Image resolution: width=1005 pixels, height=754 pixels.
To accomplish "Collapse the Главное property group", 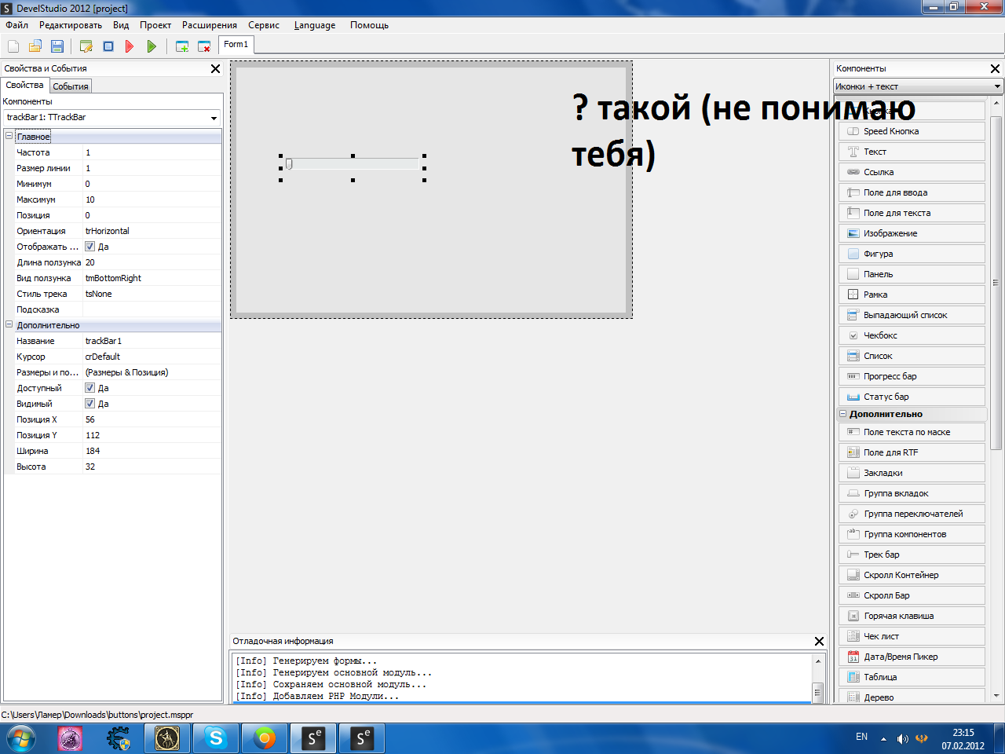I will (x=9, y=137).
